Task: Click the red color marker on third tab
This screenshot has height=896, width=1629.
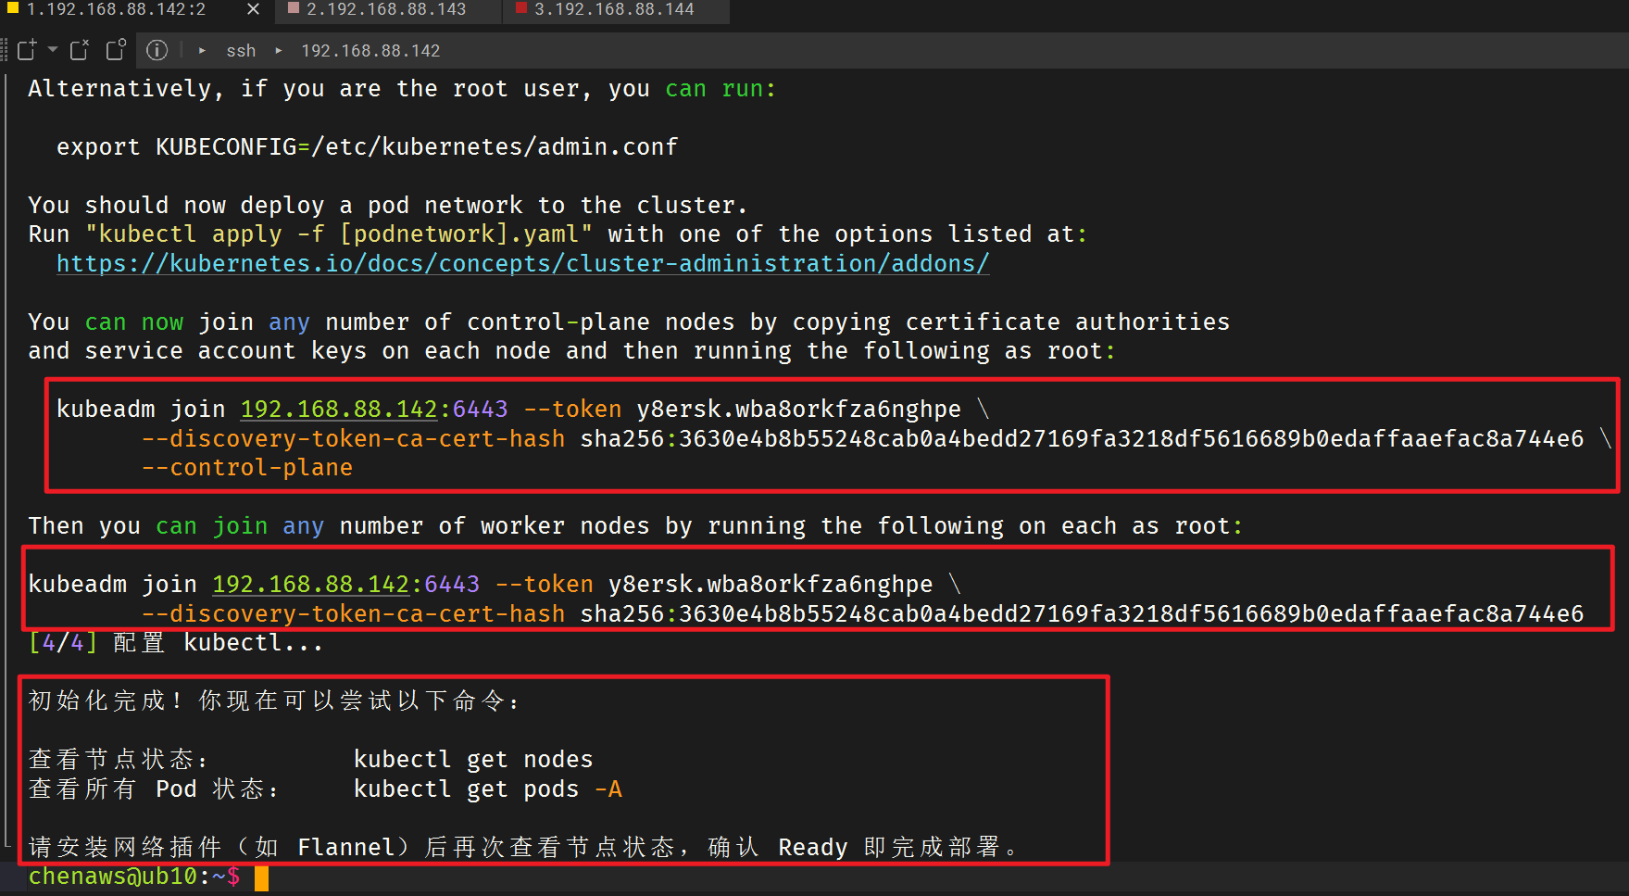Action: 521,7
